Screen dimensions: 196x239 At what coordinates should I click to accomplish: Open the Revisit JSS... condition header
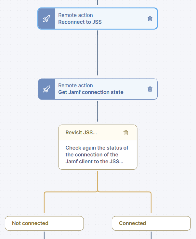click(x=81, y=132)
